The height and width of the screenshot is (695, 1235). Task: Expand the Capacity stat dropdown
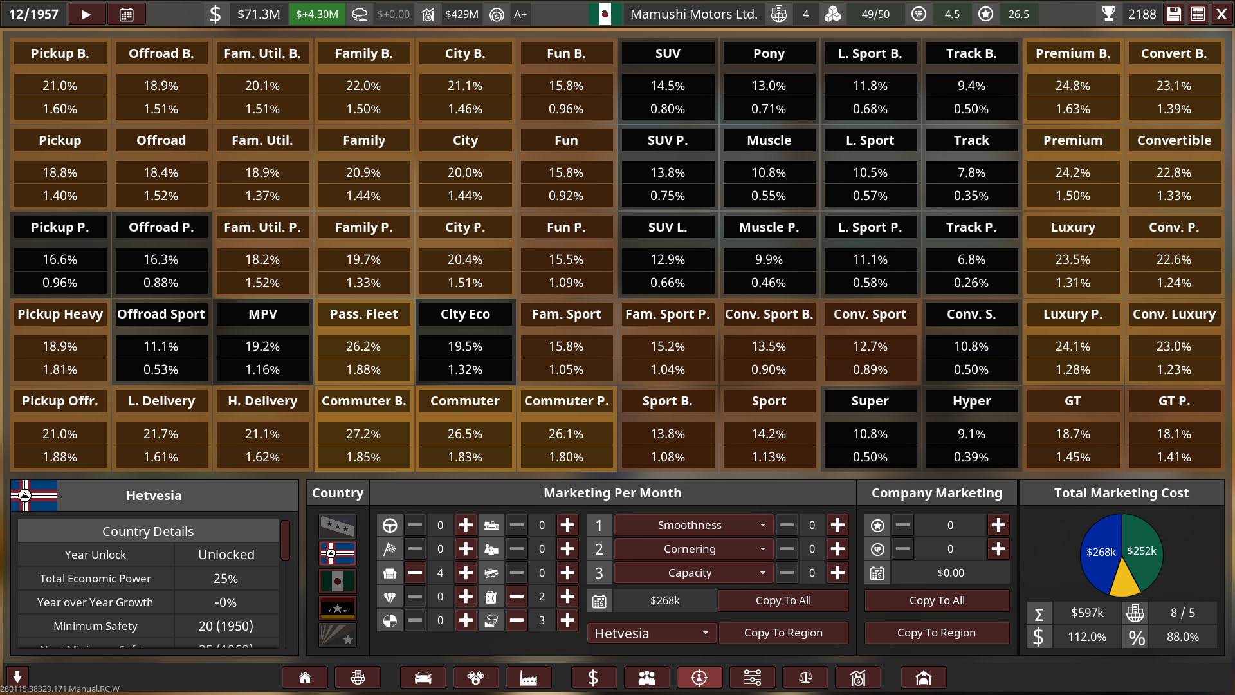691,573
